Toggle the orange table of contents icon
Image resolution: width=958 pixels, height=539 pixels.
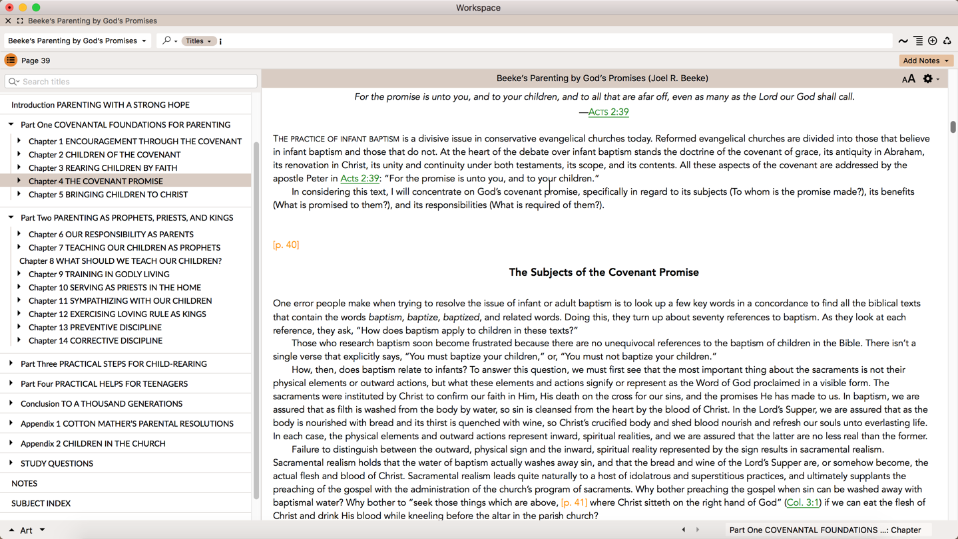(11, 60)
